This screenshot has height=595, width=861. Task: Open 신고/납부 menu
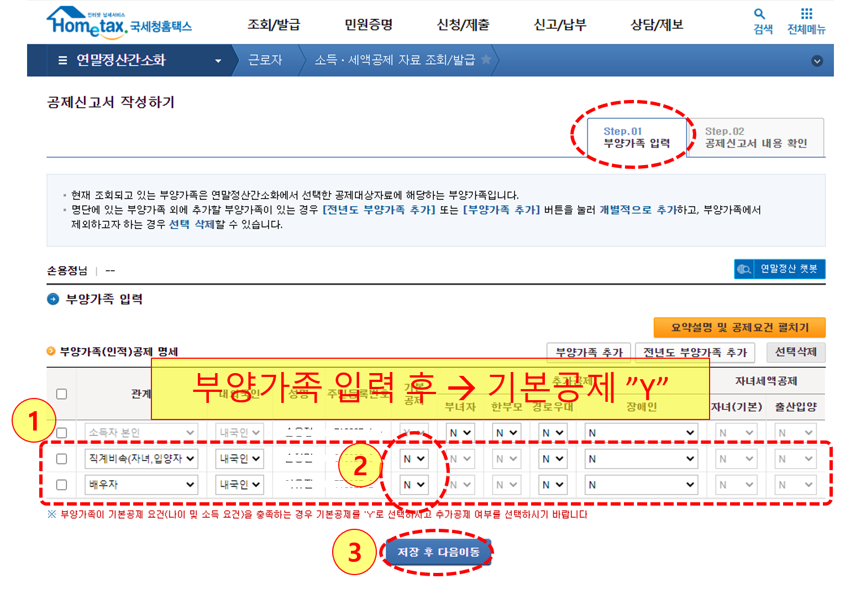(x=560, y=24)
